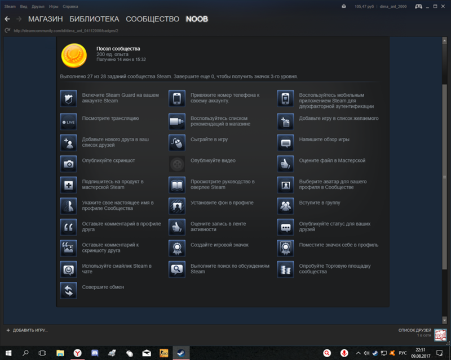The width and height of the screenshot is (451, 360).
Task: Click the join group people icon
Action: (286, 206)
